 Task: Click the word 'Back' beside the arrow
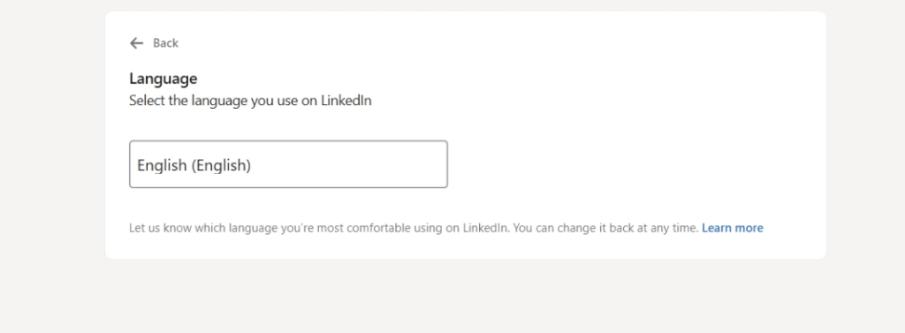(x=165, y=43)
